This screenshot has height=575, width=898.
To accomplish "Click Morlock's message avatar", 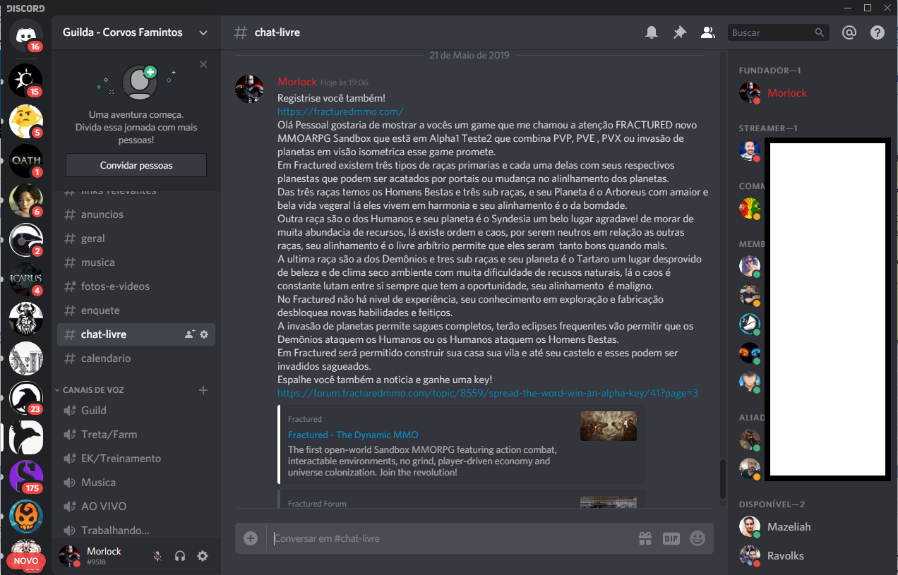I will (x=249, y=88).
